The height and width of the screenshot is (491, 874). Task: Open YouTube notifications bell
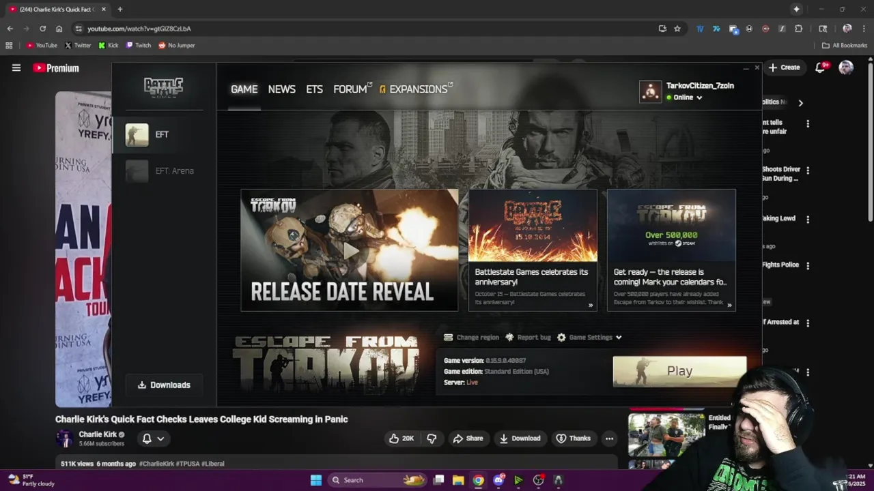pyautogui.click(x=821, y=68)
